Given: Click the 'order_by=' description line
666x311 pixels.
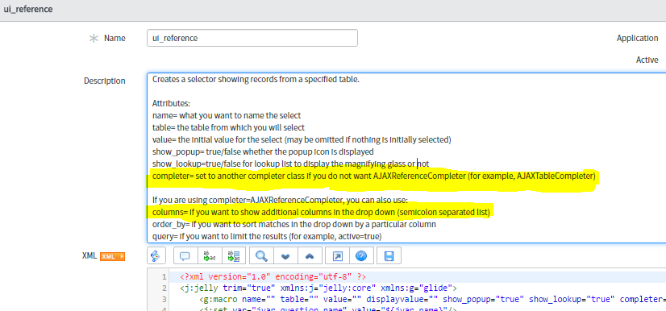Looking at the screenshot, I should coord(294,224).
